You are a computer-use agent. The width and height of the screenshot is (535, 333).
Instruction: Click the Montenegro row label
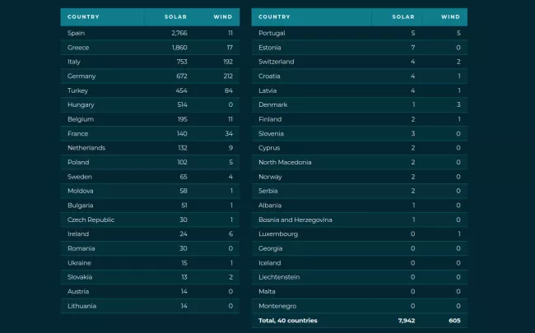coord(277,306)
